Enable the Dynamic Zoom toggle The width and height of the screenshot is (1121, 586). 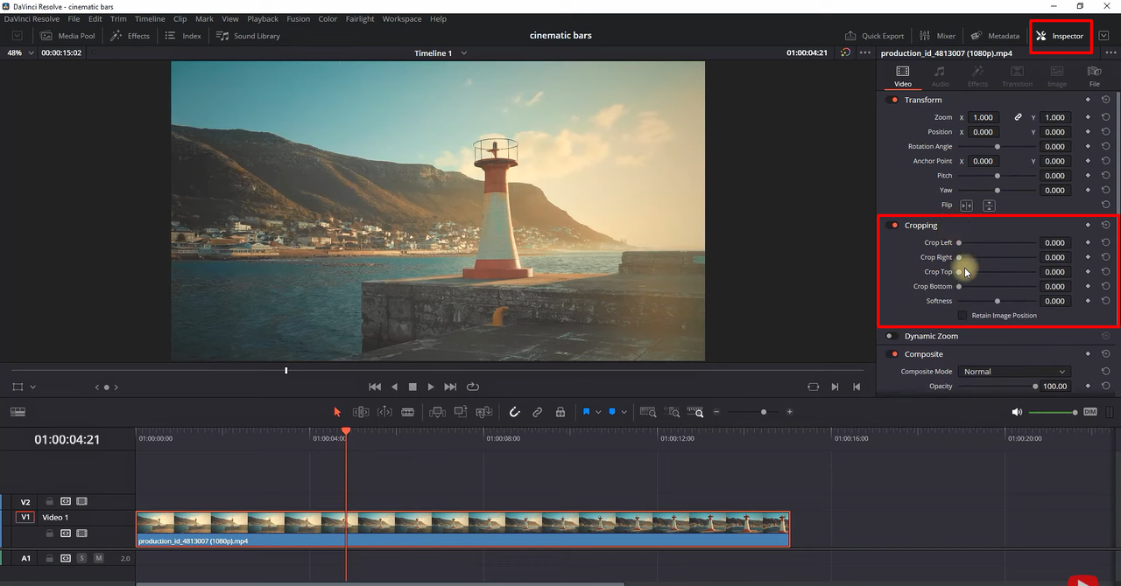click(892, 336)
